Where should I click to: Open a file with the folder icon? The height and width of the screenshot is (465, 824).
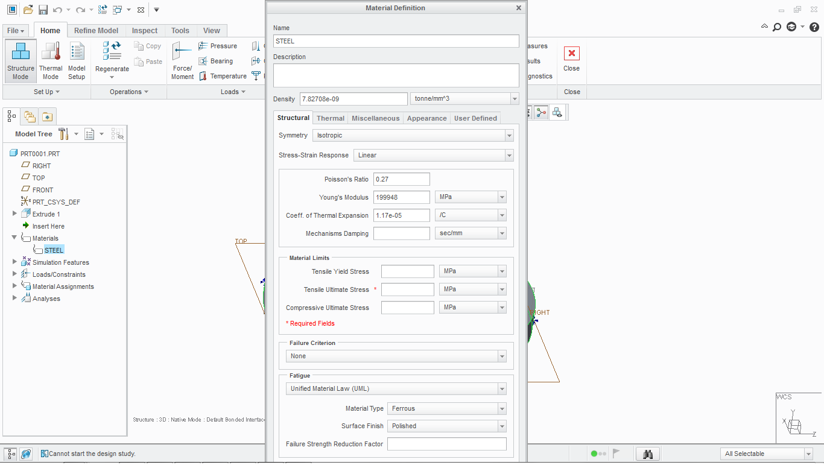tap(28, 10)
